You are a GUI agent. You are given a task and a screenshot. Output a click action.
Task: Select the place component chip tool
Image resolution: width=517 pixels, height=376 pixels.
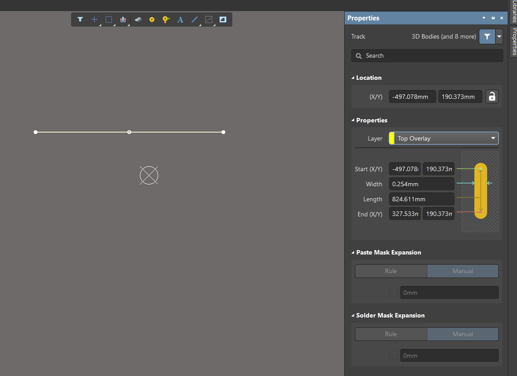(138, 20)
